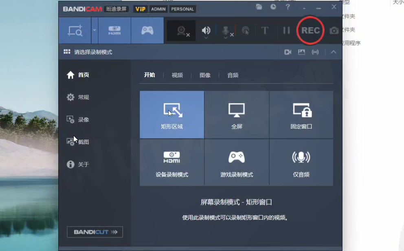
Task: Select the gamepad game recording mode in toolbar
Action: (147, 31)
